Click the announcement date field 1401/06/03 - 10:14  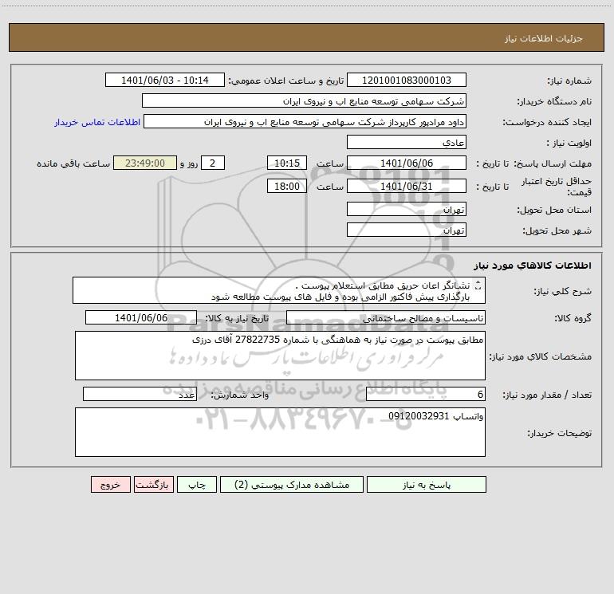point(165,80)
